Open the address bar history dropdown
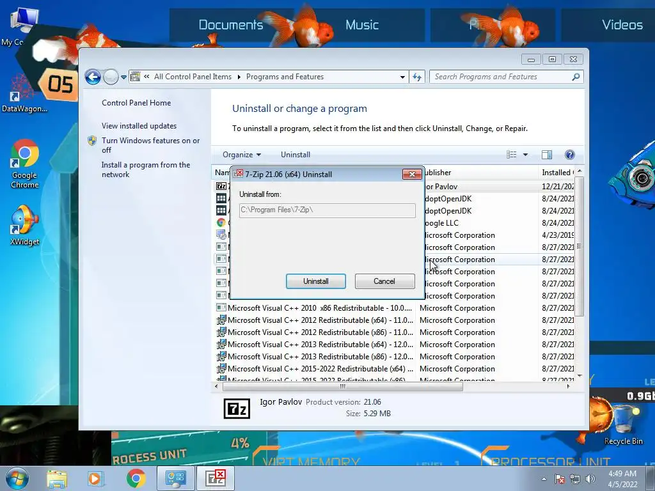Viewport: 655px width, 491px height. coord(402,77)
